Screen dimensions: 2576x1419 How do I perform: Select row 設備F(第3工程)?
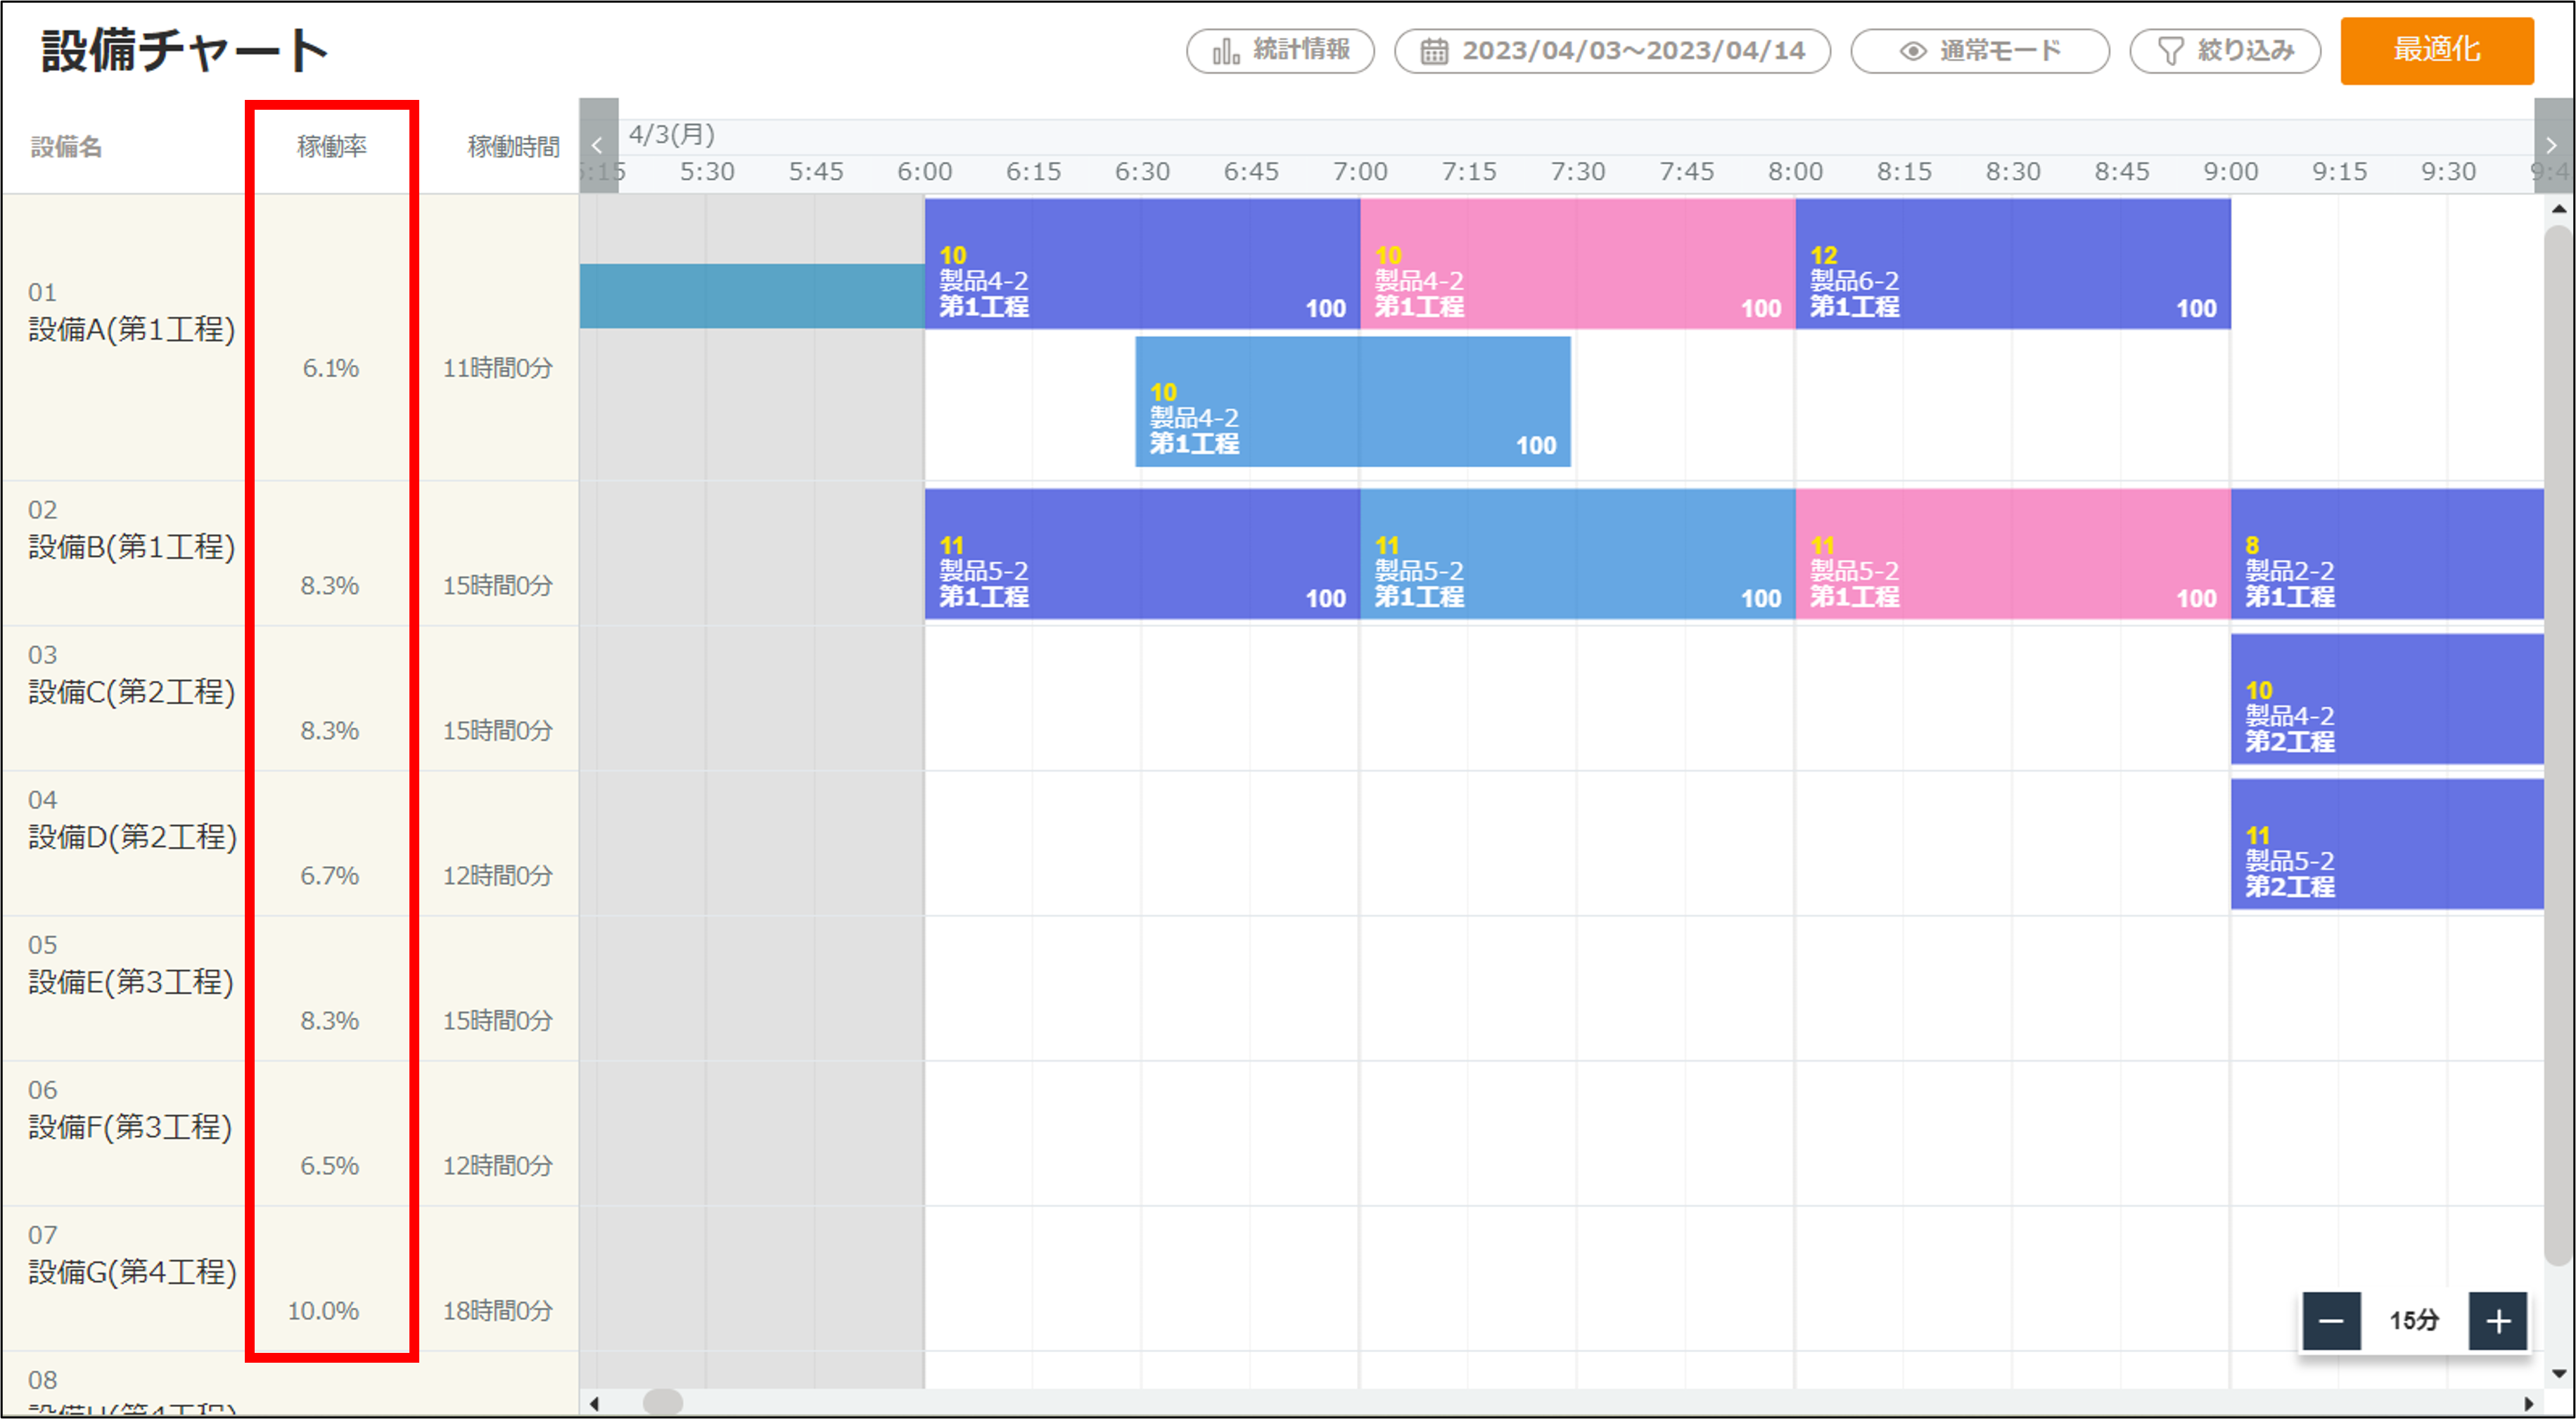(130, 1126)
